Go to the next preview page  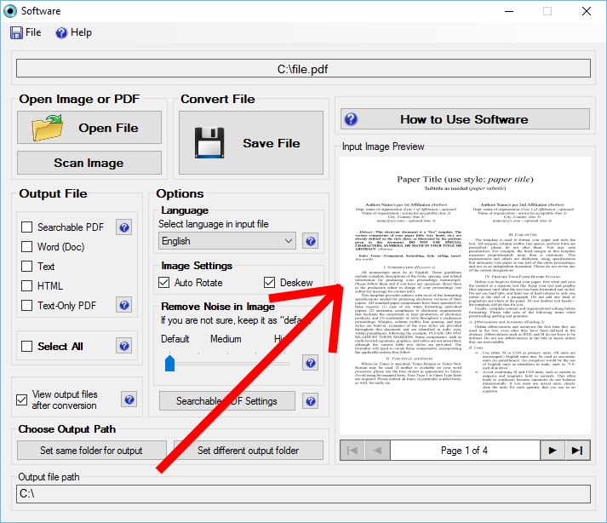pos(553,450)
